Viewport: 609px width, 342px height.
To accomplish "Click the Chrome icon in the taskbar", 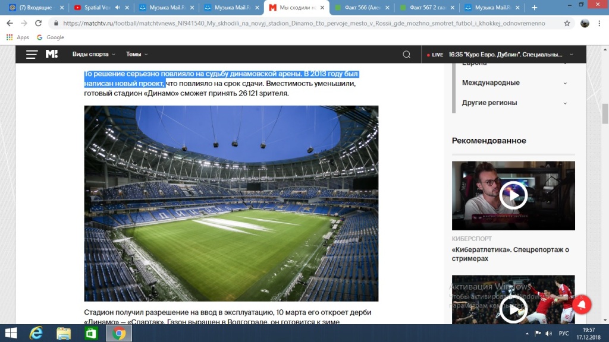I will [119, 333].
